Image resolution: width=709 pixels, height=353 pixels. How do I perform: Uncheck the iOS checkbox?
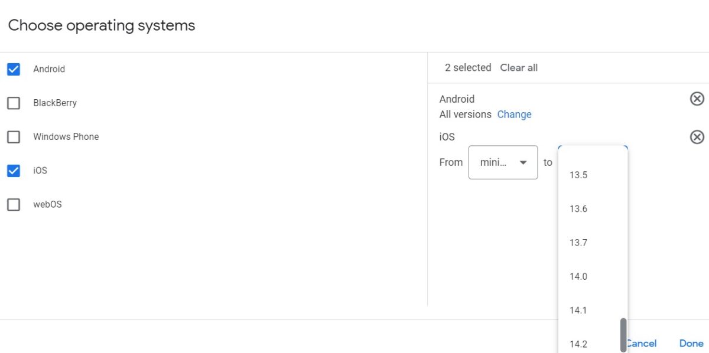point(14,171)
